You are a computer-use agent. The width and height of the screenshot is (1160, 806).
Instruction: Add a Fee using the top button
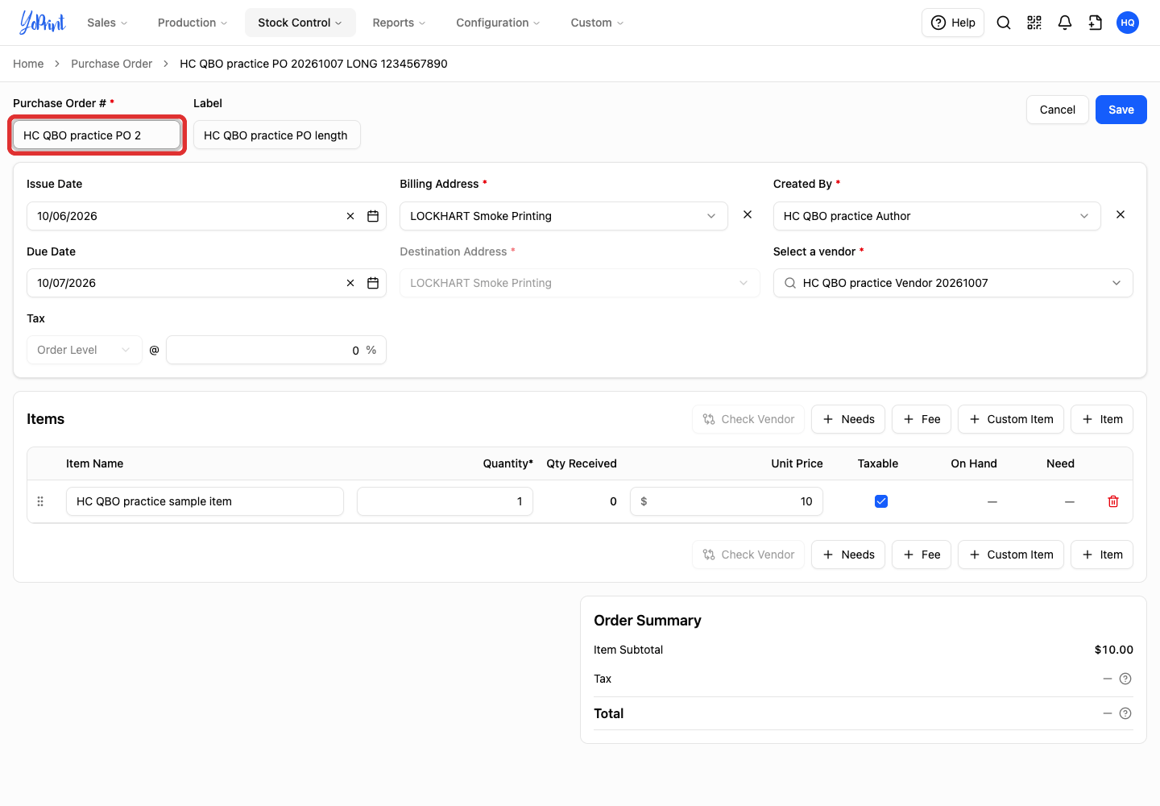point(922,419)
